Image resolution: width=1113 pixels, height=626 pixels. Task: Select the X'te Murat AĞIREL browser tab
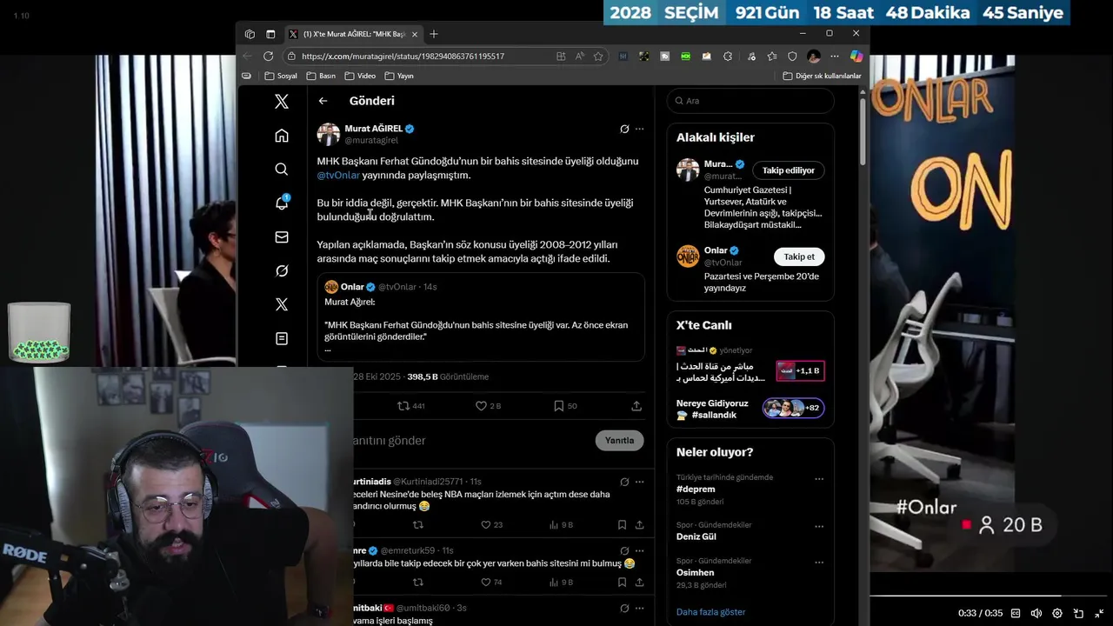click(x=354, y=34)
